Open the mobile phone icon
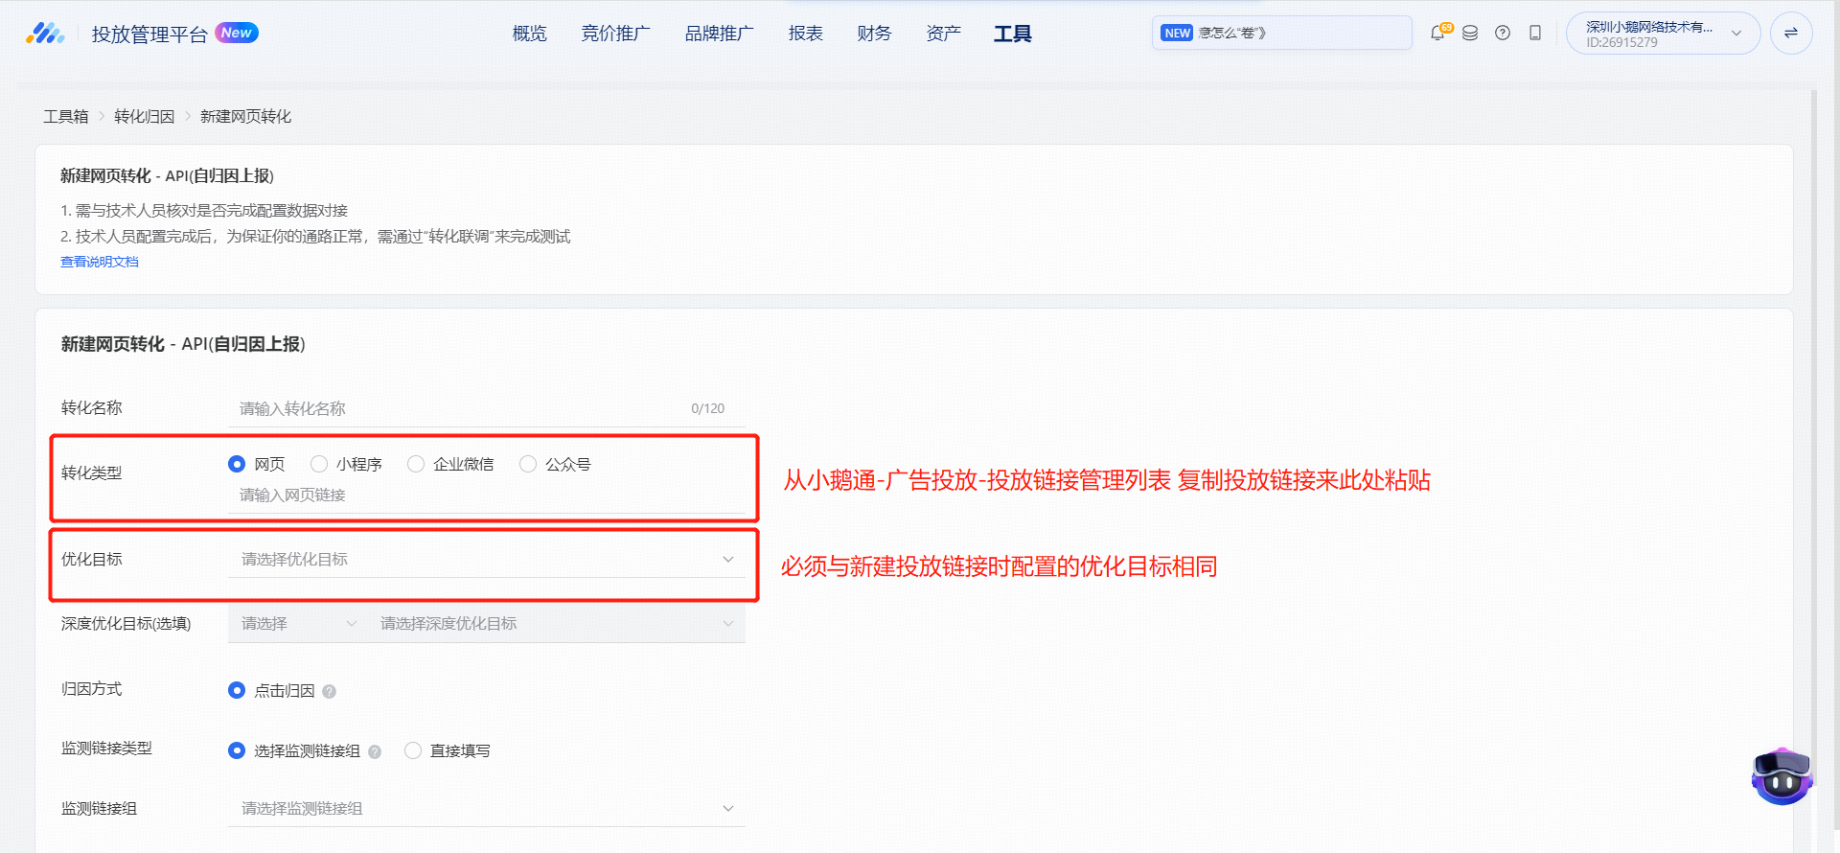Screen dimensions: 1840x853 coord(1535,33)
